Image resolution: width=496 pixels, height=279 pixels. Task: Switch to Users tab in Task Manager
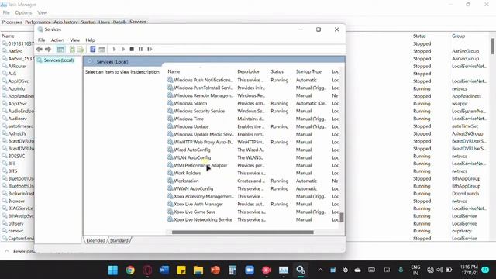[104, 22]
